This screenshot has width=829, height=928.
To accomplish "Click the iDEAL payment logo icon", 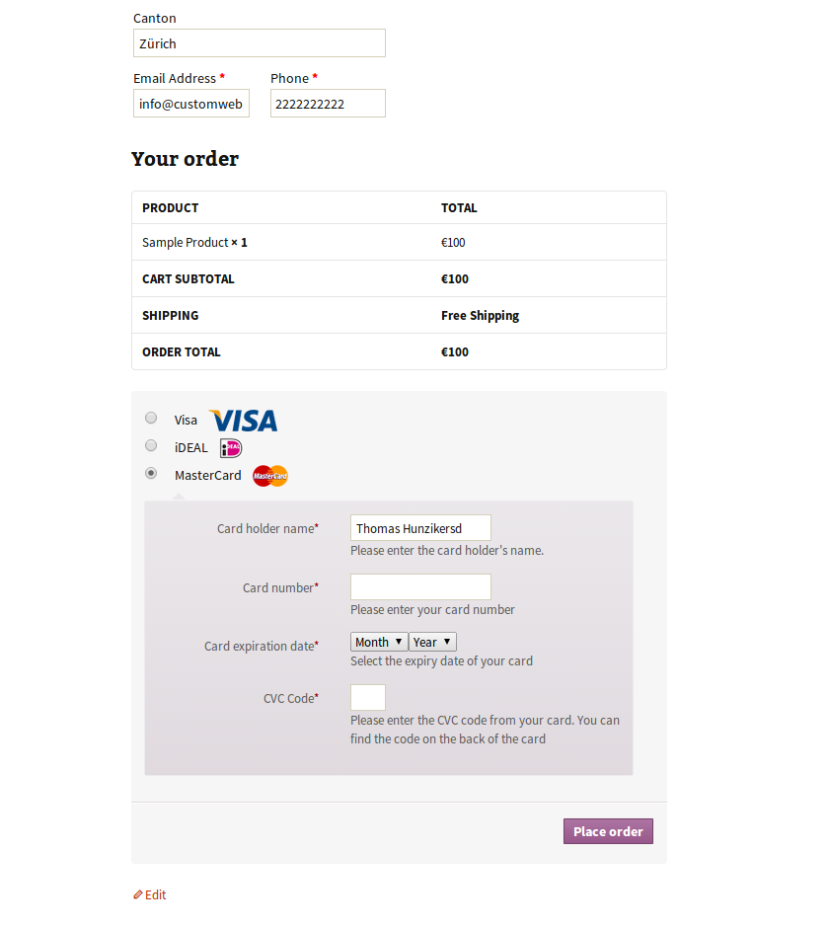I will coord(230,447).
